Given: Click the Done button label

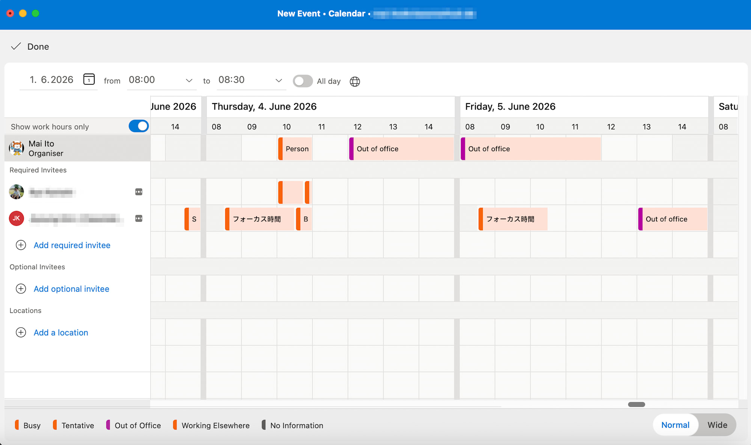Looking at the screenshot, I should click(38, 47).
